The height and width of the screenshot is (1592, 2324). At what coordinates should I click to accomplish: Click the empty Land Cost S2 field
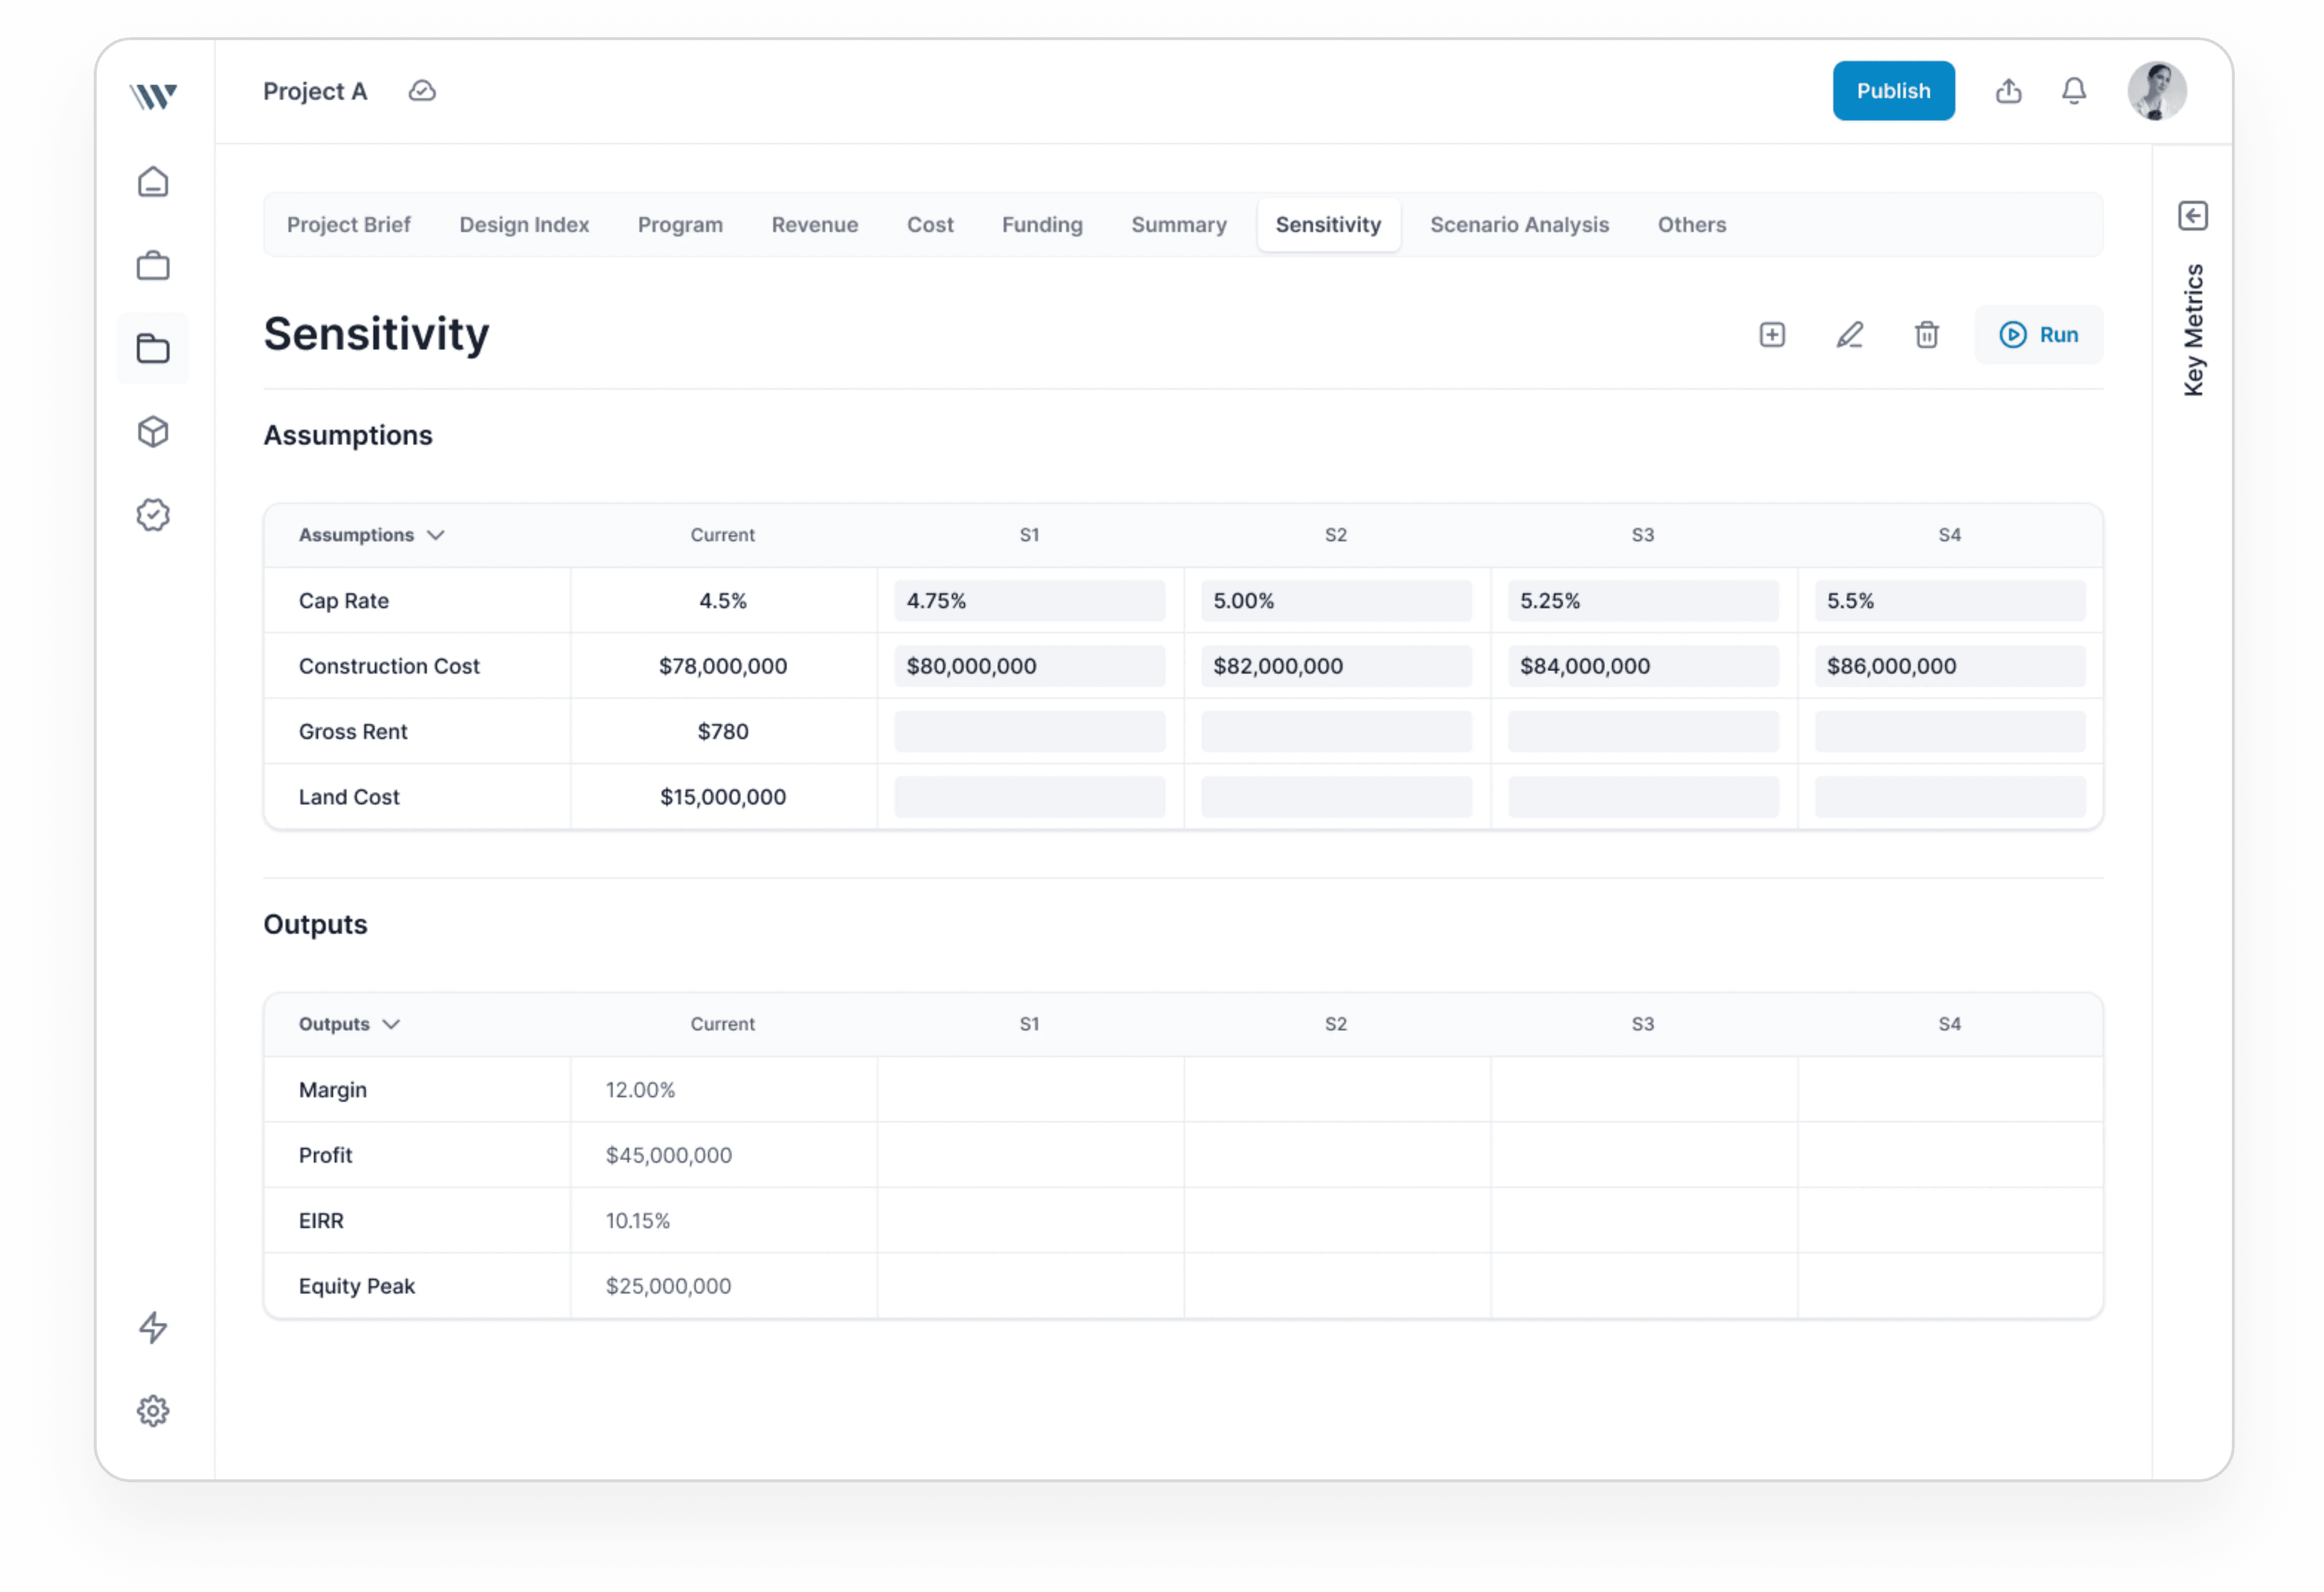pyautogui.click(x=1336, y=797)
